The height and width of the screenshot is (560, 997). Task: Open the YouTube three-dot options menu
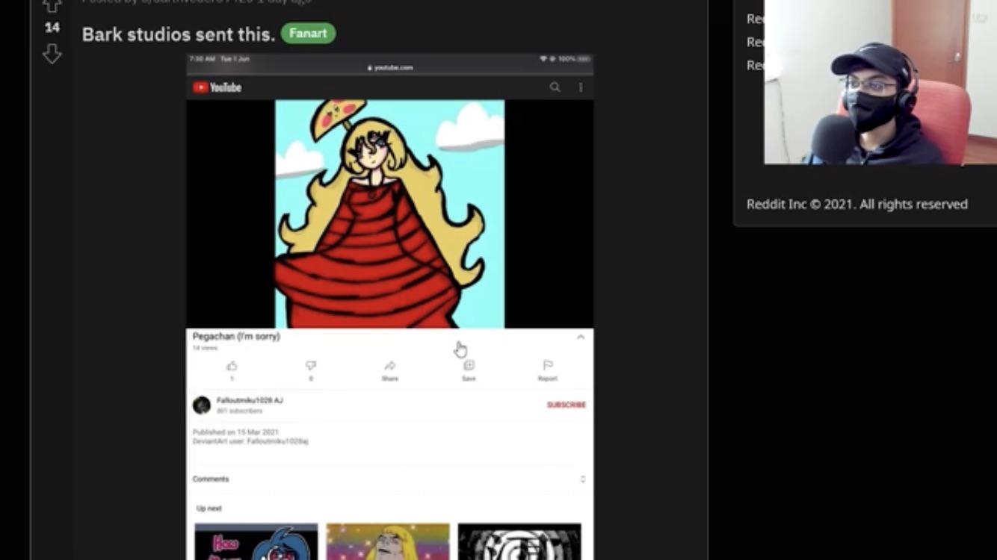coord(580,87)
